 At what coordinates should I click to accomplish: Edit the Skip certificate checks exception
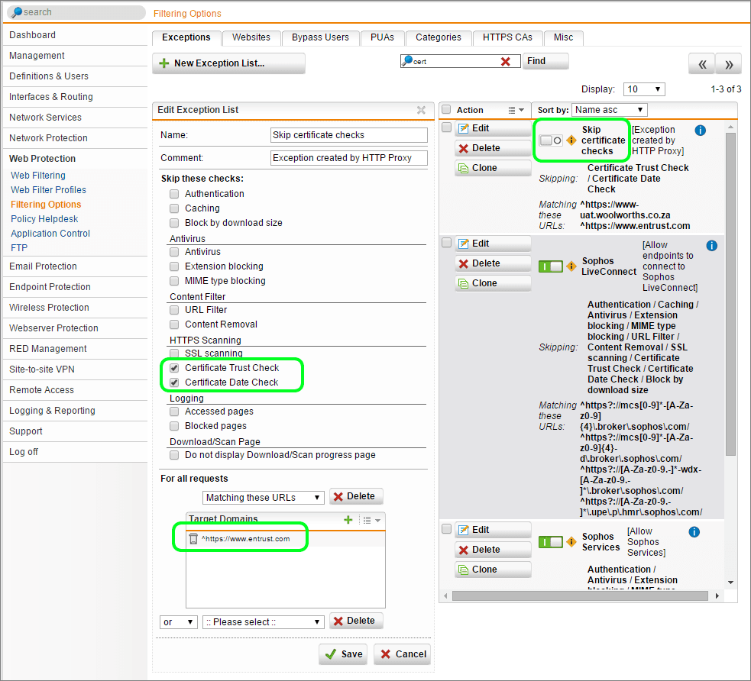(x=493, y=128)
